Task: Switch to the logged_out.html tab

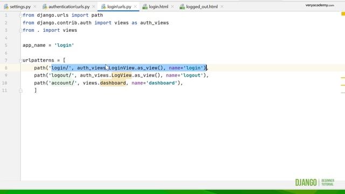Action: pyautogui.click(x=202, y=7)
